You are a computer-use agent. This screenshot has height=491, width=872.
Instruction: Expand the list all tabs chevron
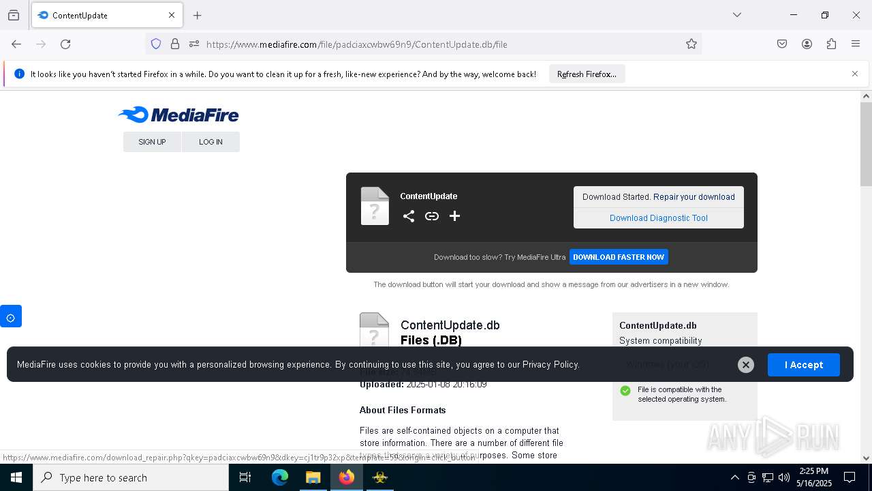click(x=736, y=15)
